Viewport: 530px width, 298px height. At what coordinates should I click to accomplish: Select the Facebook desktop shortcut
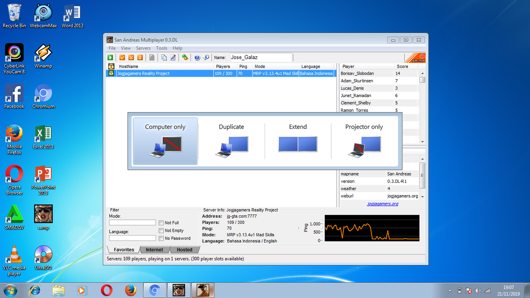click(14, 96)
